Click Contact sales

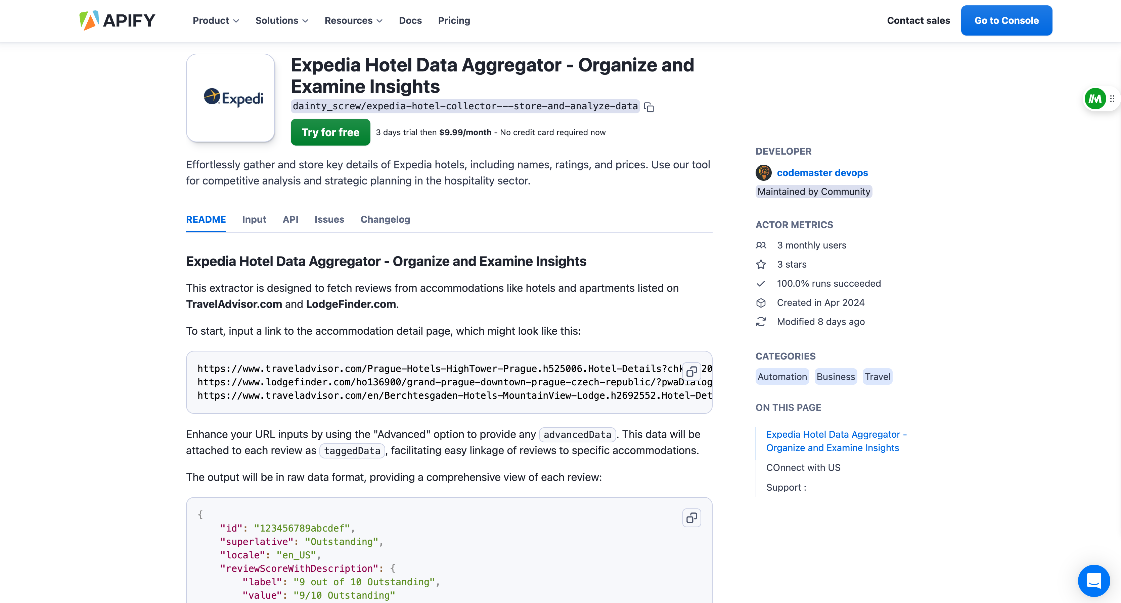918,20
